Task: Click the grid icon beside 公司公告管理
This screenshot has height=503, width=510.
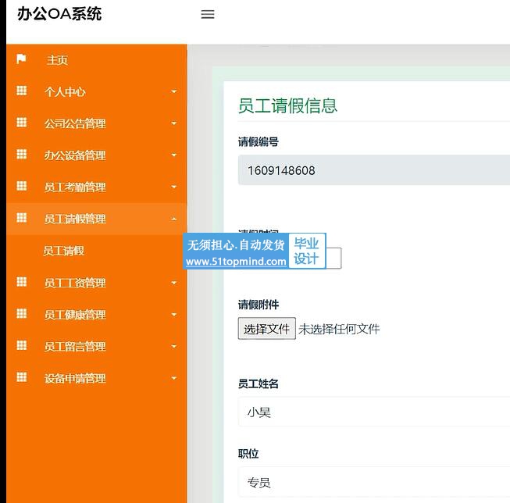Action: click(21, 123)
